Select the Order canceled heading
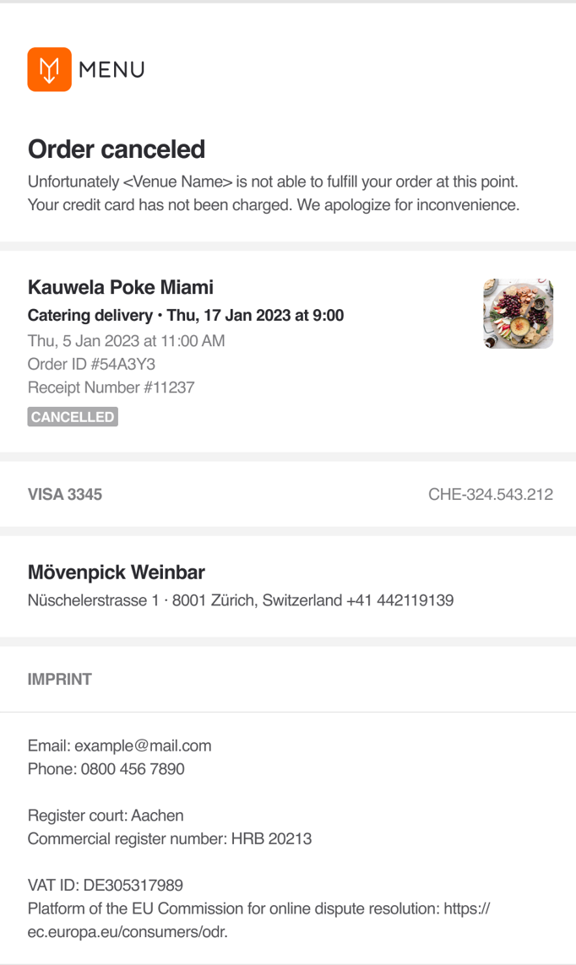 coord(117,149)
